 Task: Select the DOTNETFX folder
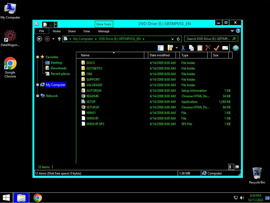[x=94, y=68]
